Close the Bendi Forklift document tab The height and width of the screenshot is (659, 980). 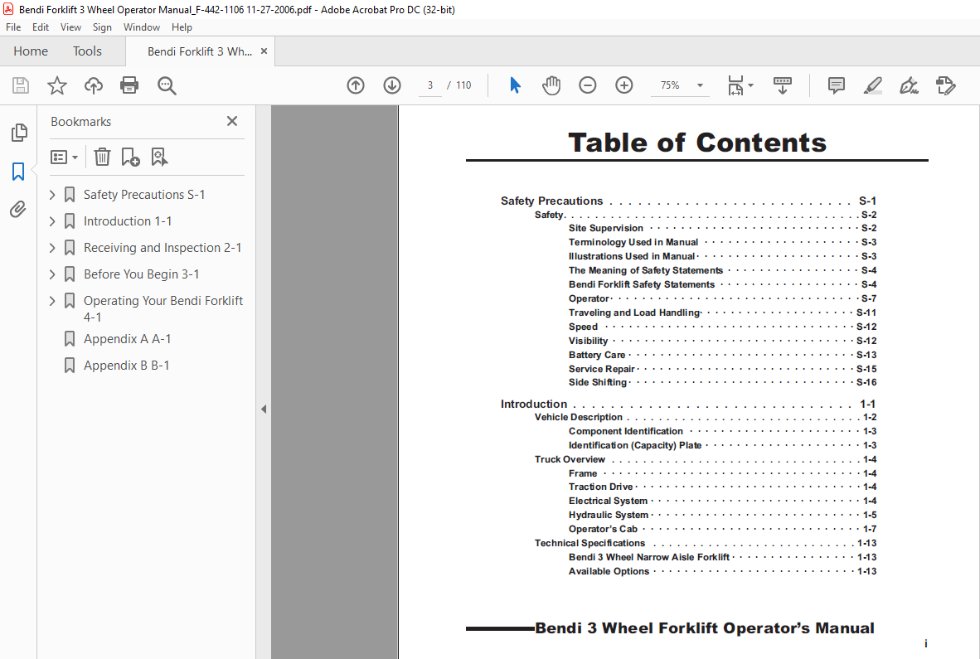[x=264, y=51]
